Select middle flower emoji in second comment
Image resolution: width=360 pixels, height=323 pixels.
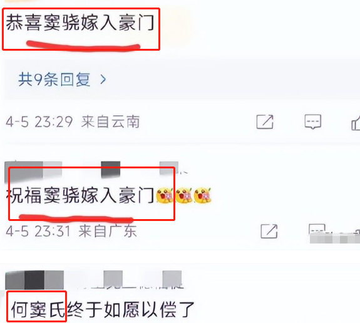point(183,195)
